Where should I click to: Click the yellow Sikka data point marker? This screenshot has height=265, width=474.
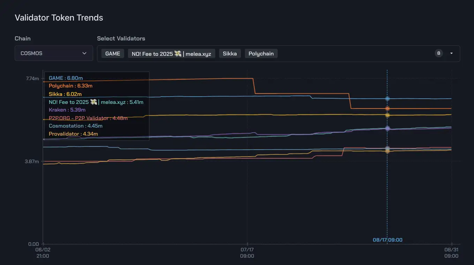(387, 115)
